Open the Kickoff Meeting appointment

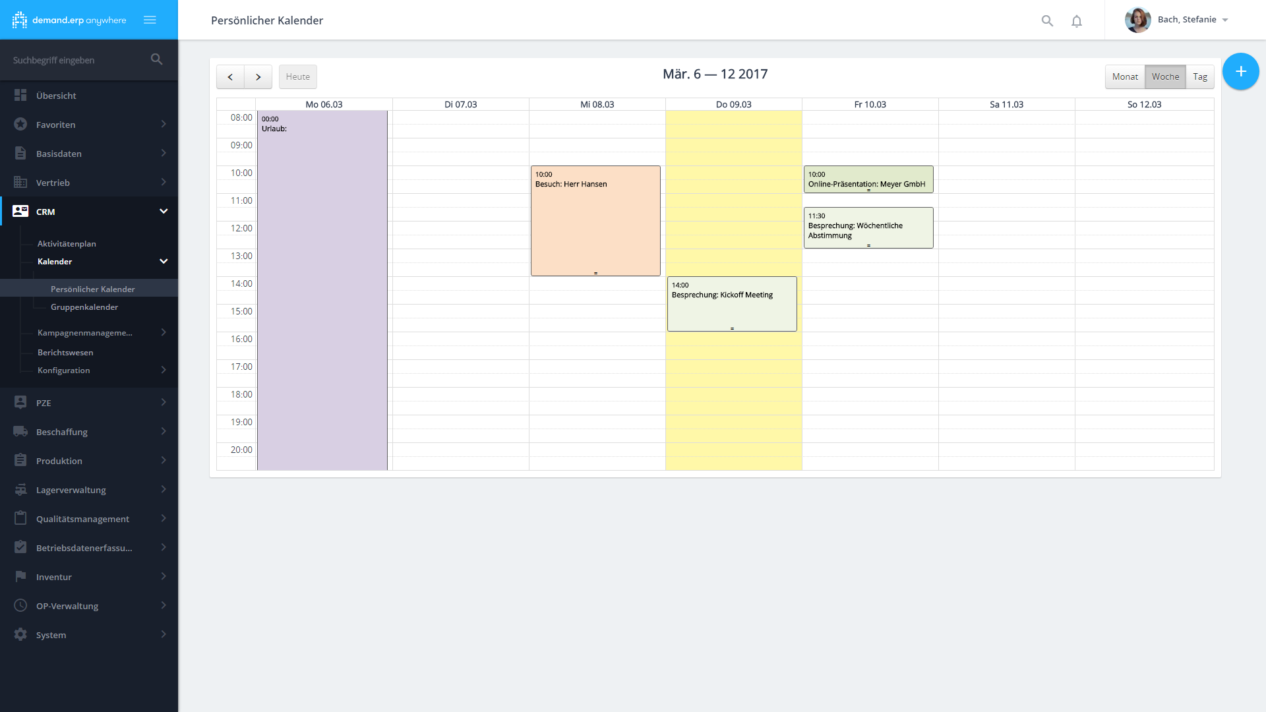732,305
